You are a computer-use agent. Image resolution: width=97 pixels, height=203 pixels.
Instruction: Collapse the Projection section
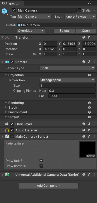point(6,75)
